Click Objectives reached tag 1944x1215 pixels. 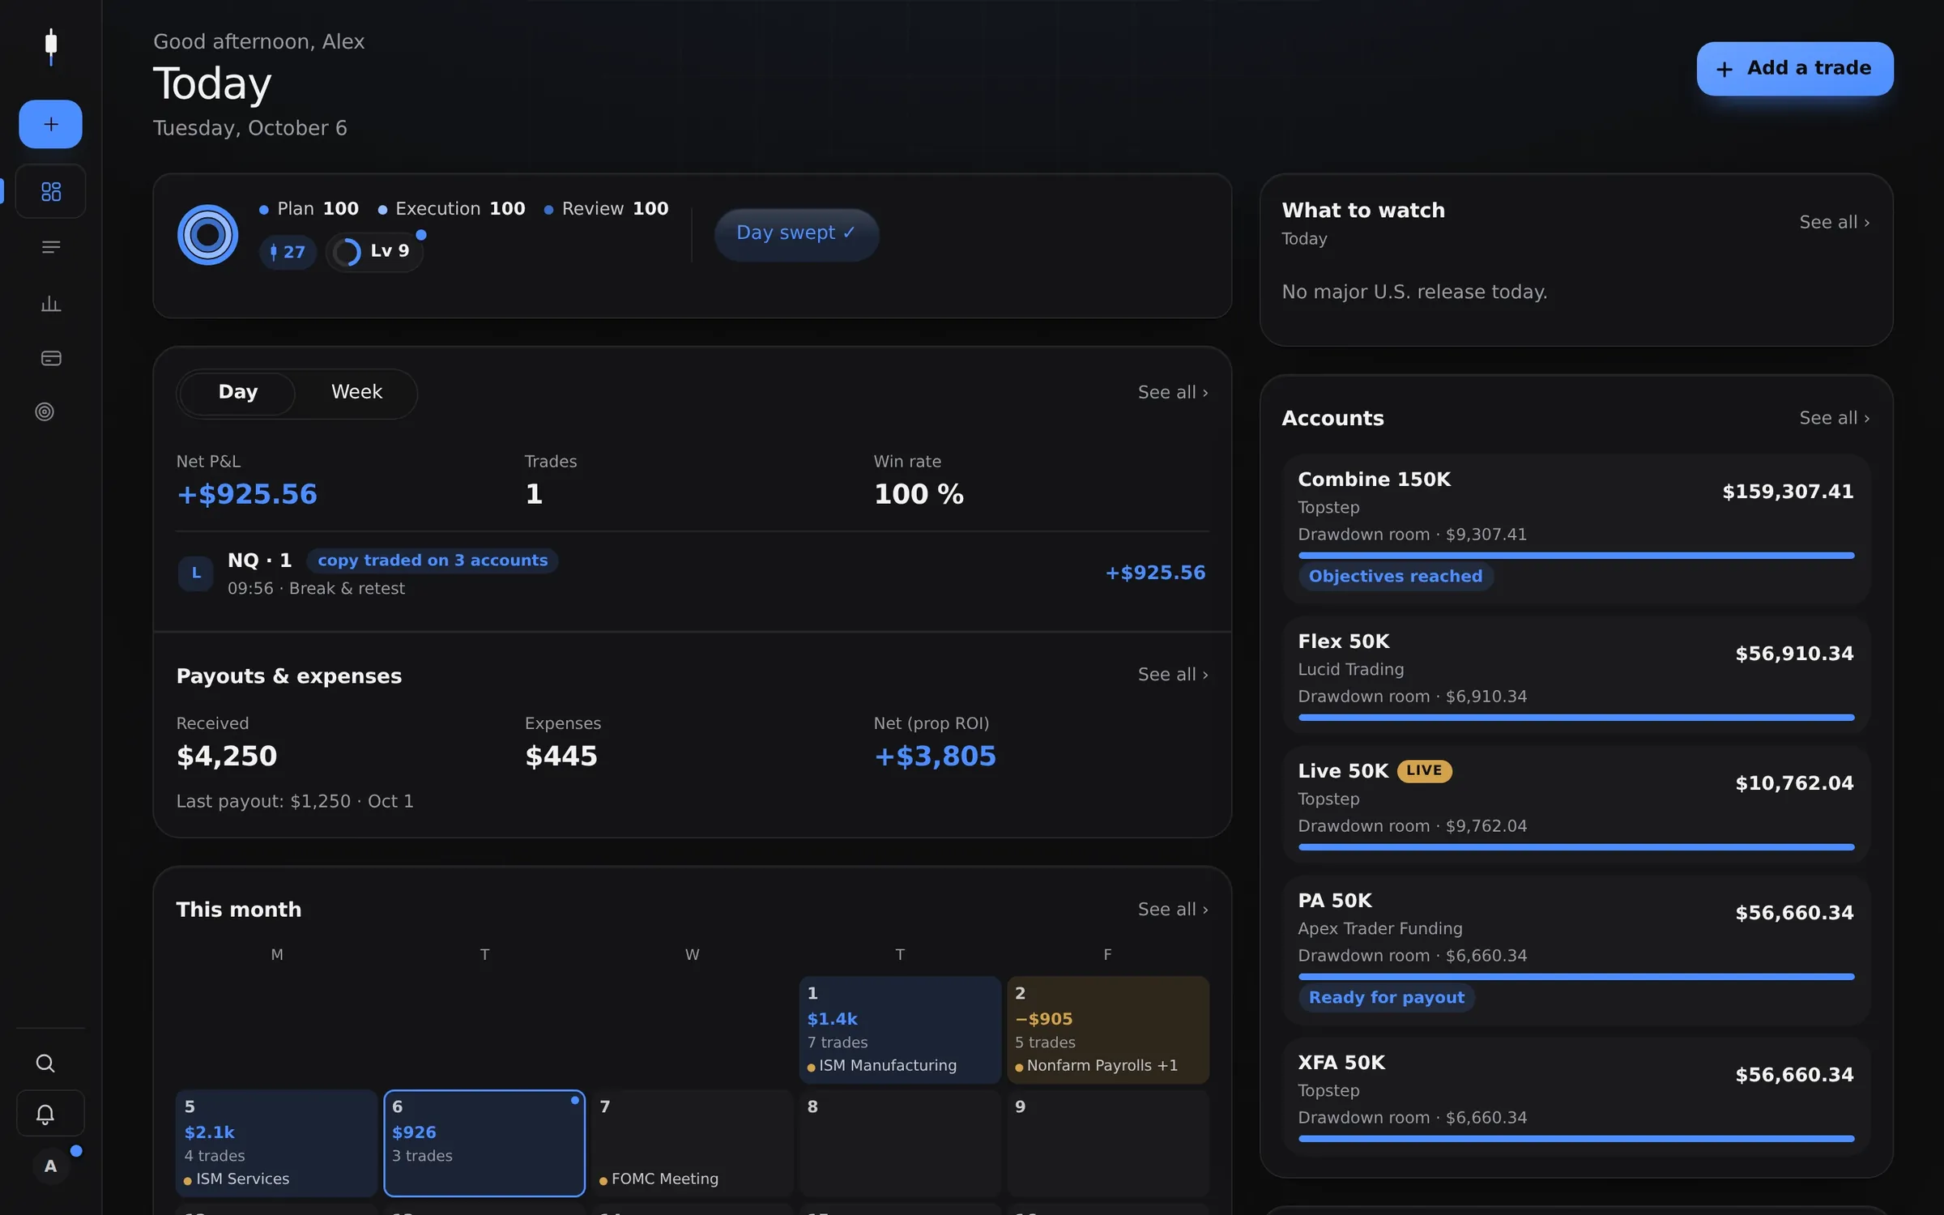(x=1396, y=577)
